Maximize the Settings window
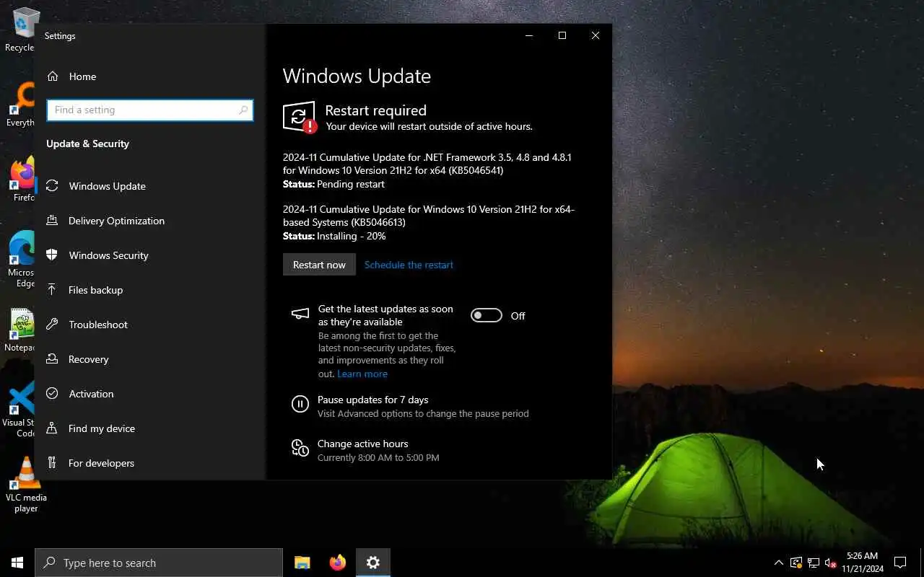Screen dimensions: 924x577 point(562,35)
